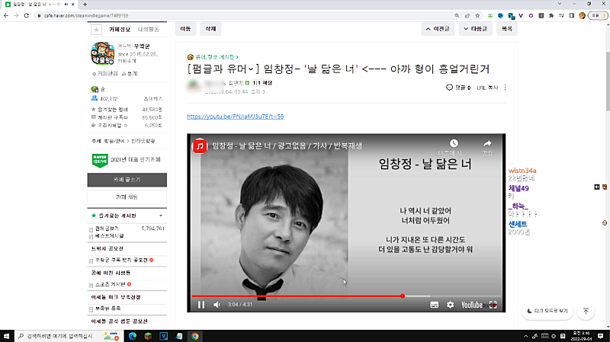Select the 카페정보 tab
This screenshot has height=342, width=610.
120,30
